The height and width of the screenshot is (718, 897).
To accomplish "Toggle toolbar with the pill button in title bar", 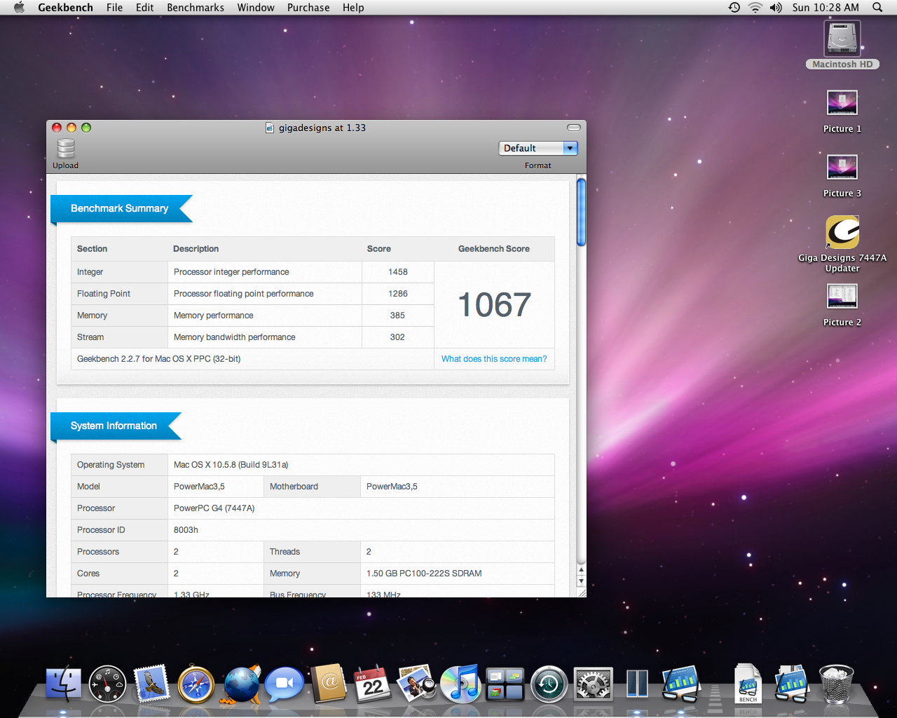I will (x=574, y=128).
